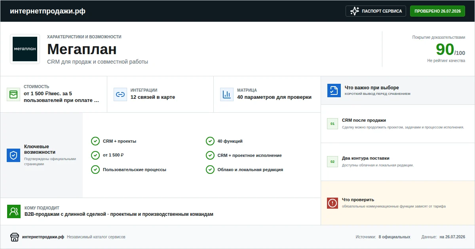
Task: Click the 8 официальных sources value
Action: click(x=394, y=237)
